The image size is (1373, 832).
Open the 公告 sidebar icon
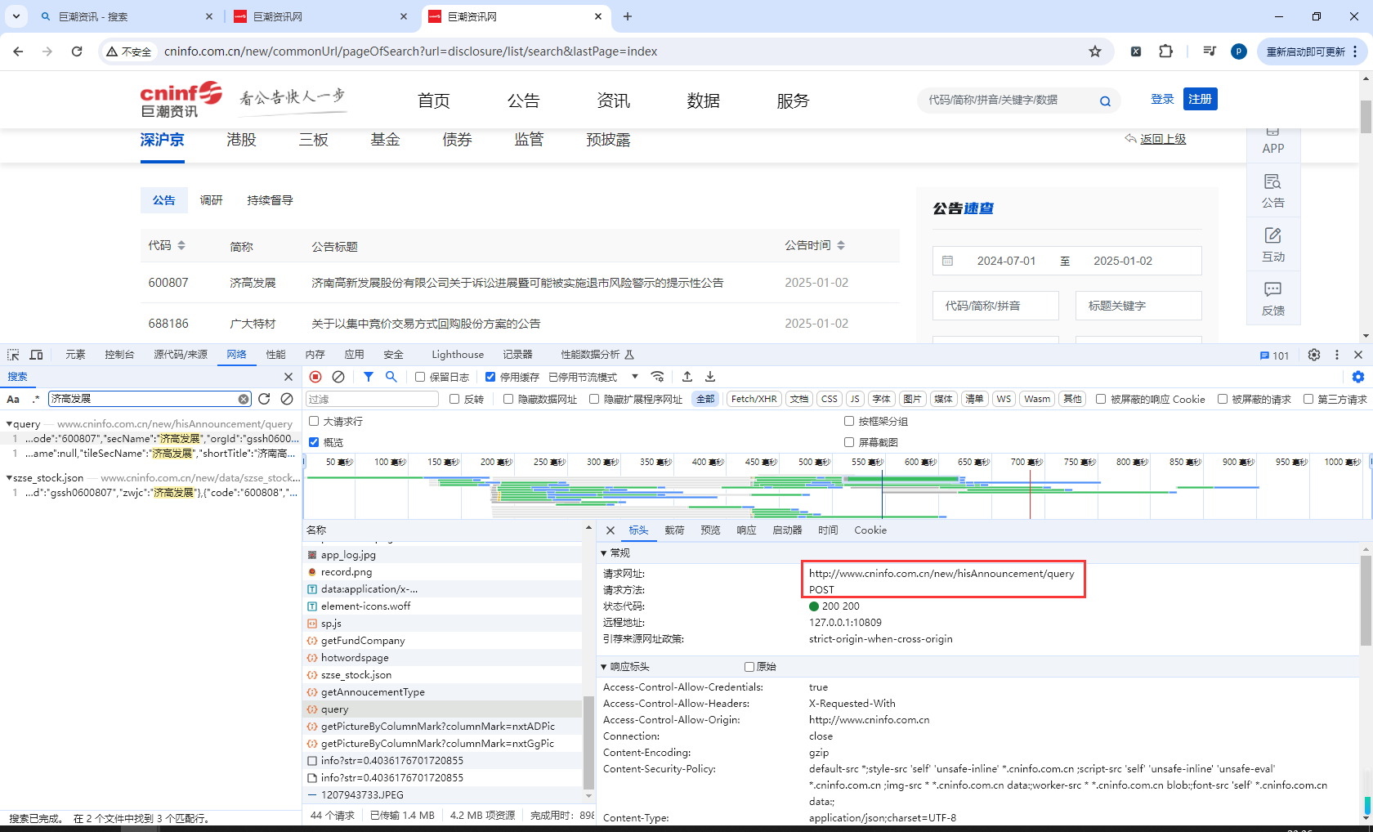(1273, 190)
